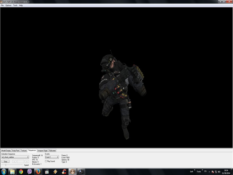Click the EN language indicator
233x175 pixels.
tap(205, 171)
